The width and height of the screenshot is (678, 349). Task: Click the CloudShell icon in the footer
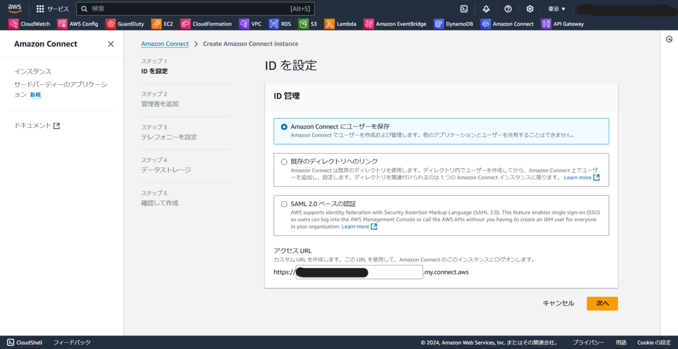(11, 342)
